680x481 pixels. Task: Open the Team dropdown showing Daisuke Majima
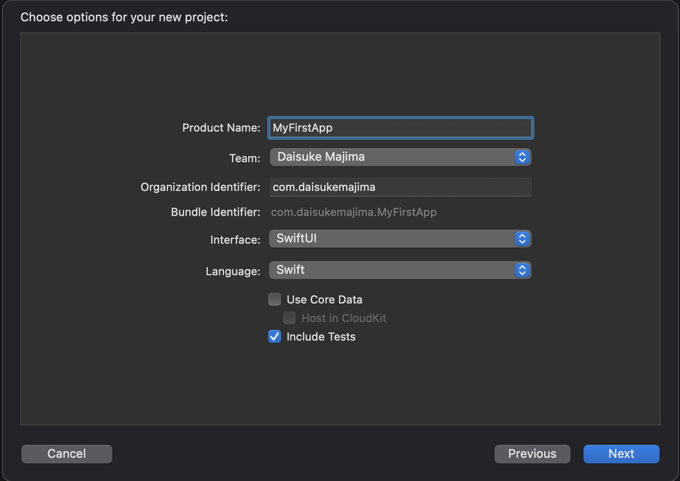[392, 157]
